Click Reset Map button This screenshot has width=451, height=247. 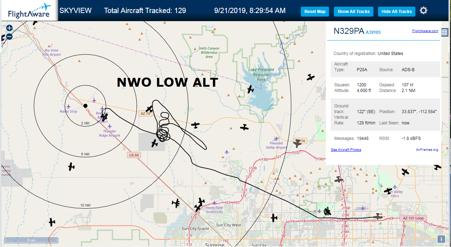pyautogui.click(x=315, y=12)
